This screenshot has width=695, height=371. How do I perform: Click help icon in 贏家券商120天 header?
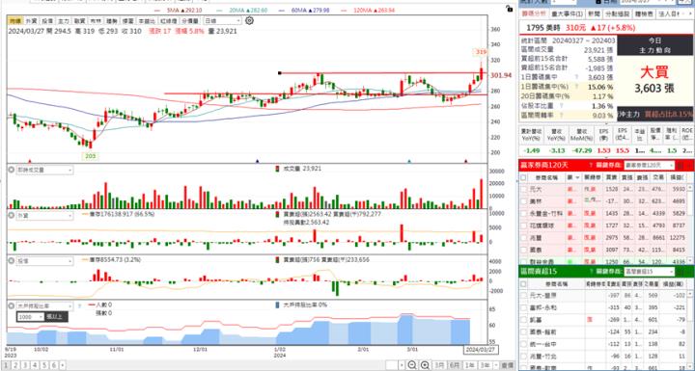point(591,165)
